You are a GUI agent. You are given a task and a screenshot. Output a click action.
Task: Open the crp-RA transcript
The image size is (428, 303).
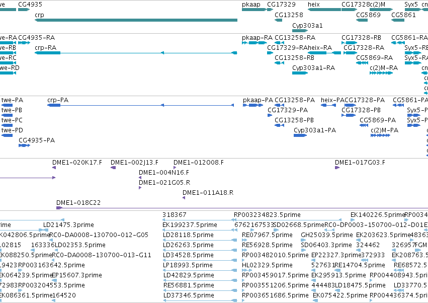136,53
